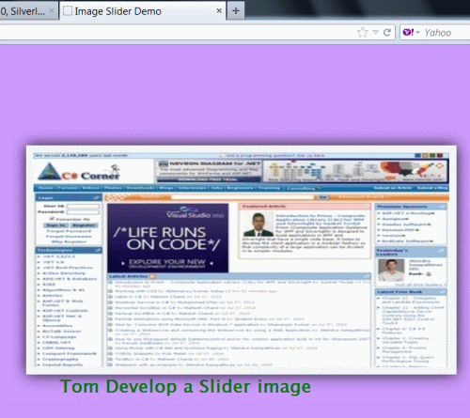Image resolution: width=470 pixels, height=418 pixels.
Task: Click the Image Slider Demo tab page icon
Action: pos(68,11)
